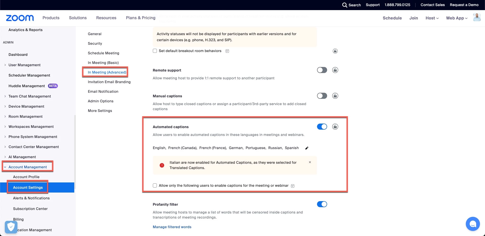Collapse Account Management chevron
The image size is (485, 236).
5,167
